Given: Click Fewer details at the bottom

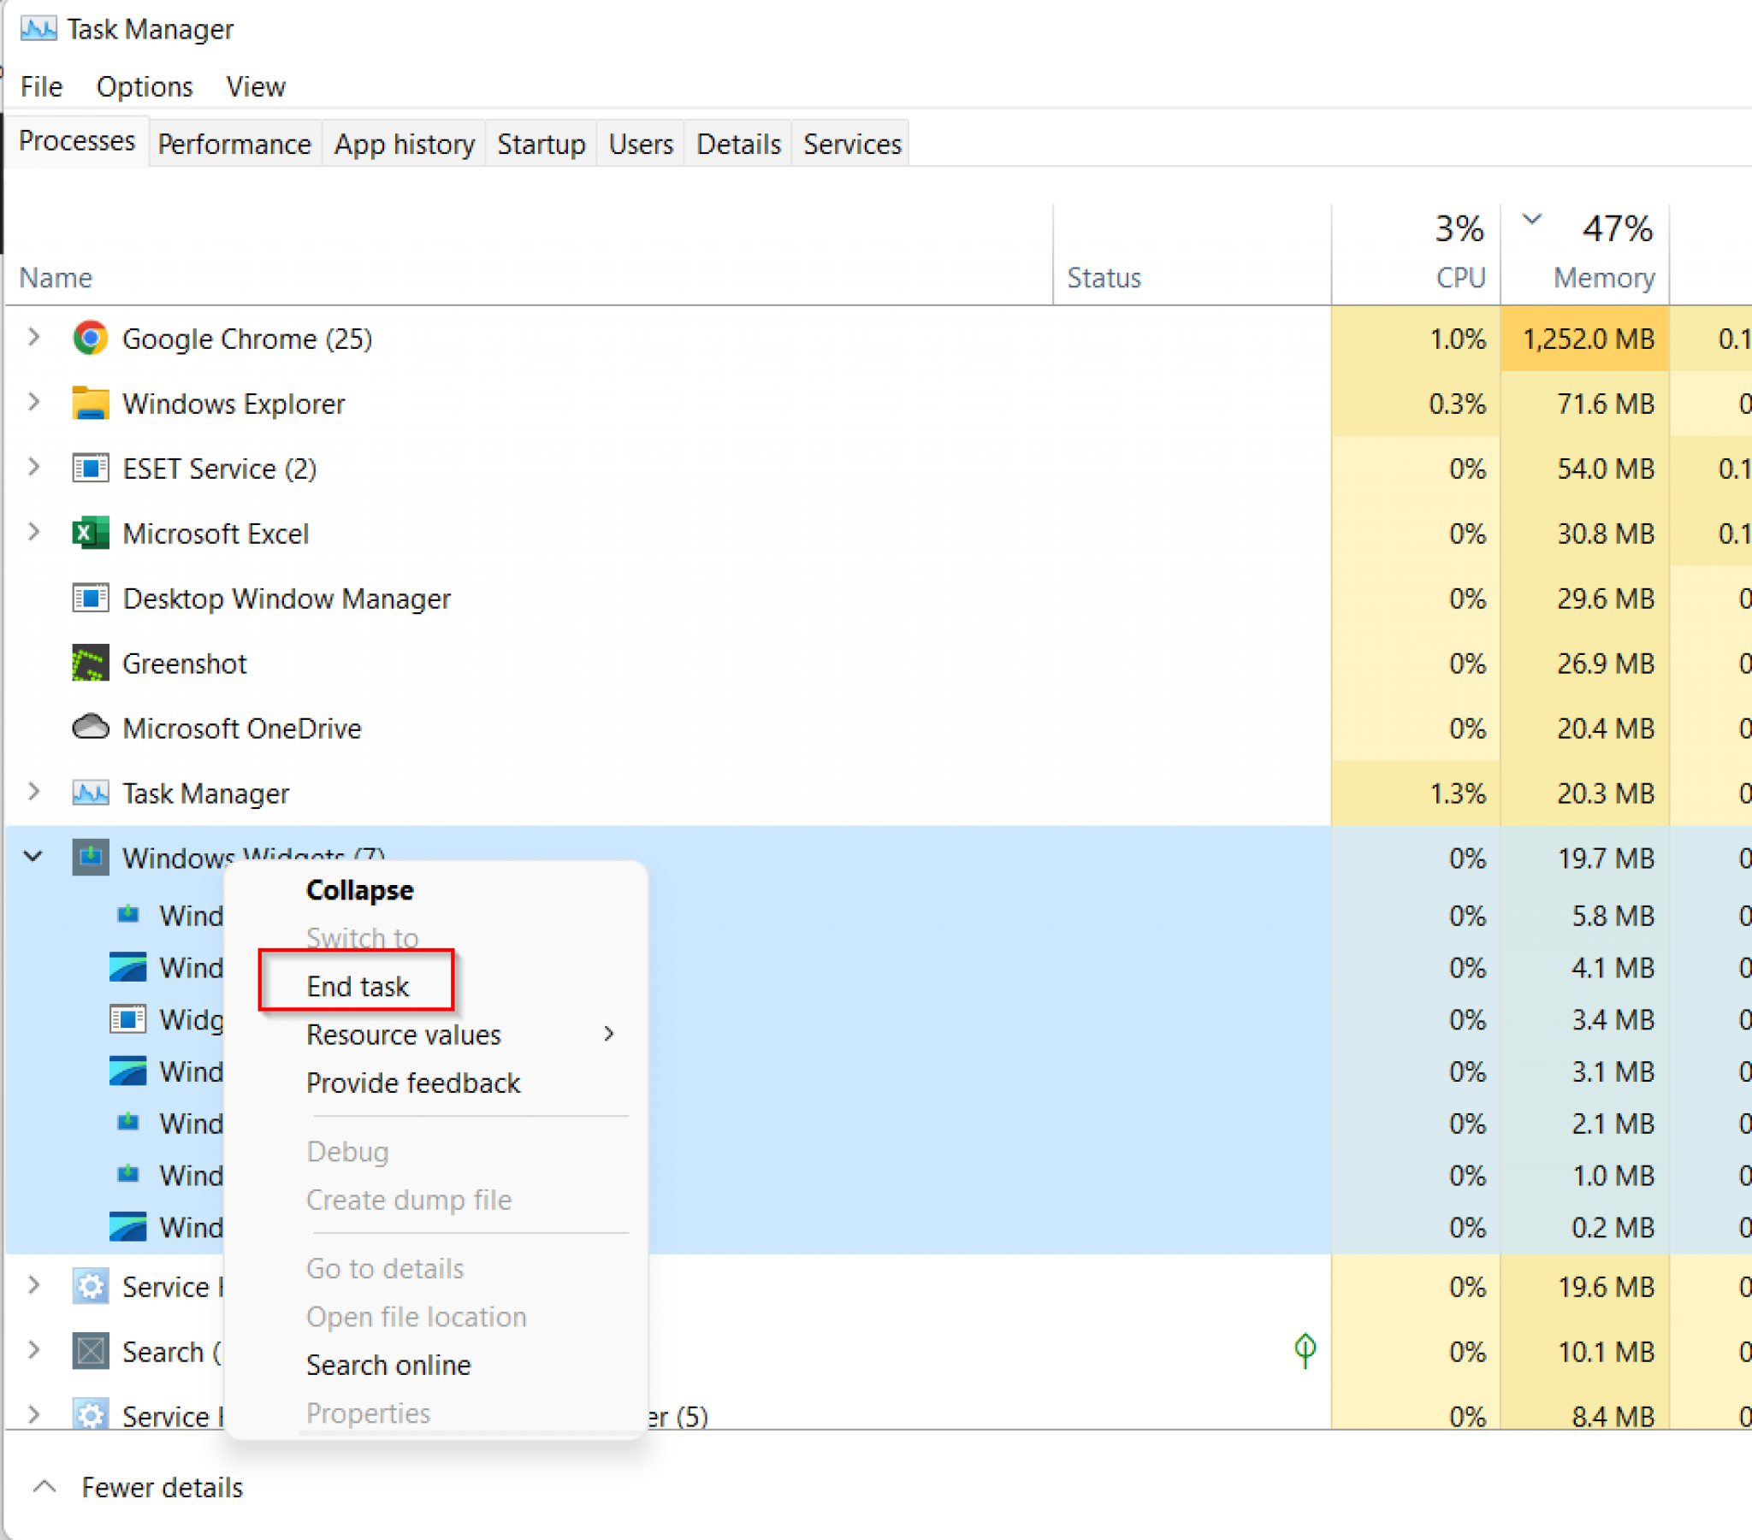Looking at the screenshot, I should [163, 1487].
